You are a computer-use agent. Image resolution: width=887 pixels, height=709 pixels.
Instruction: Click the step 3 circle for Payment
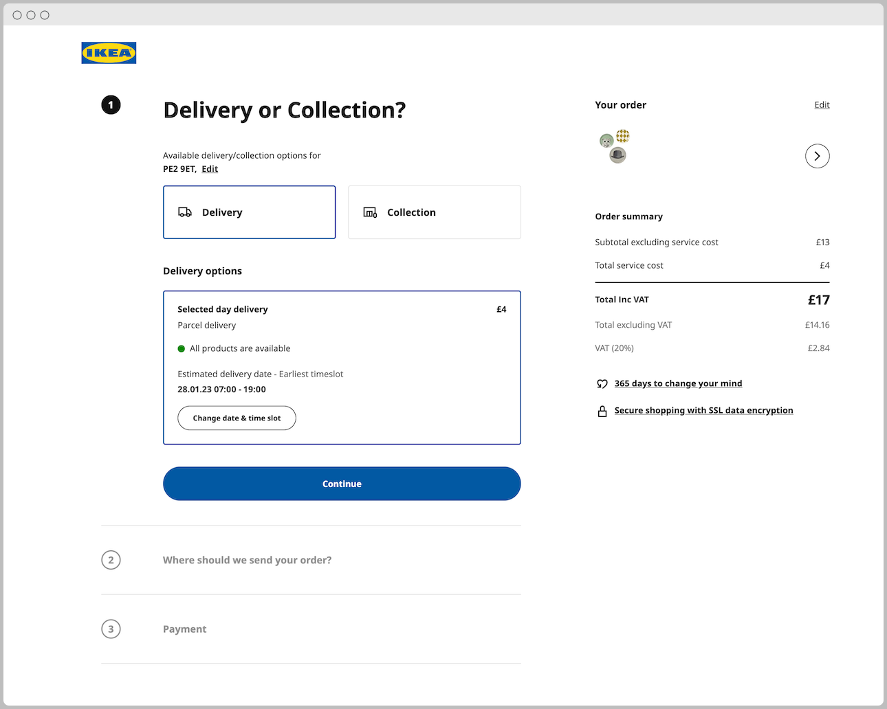[x=111, y=629]
